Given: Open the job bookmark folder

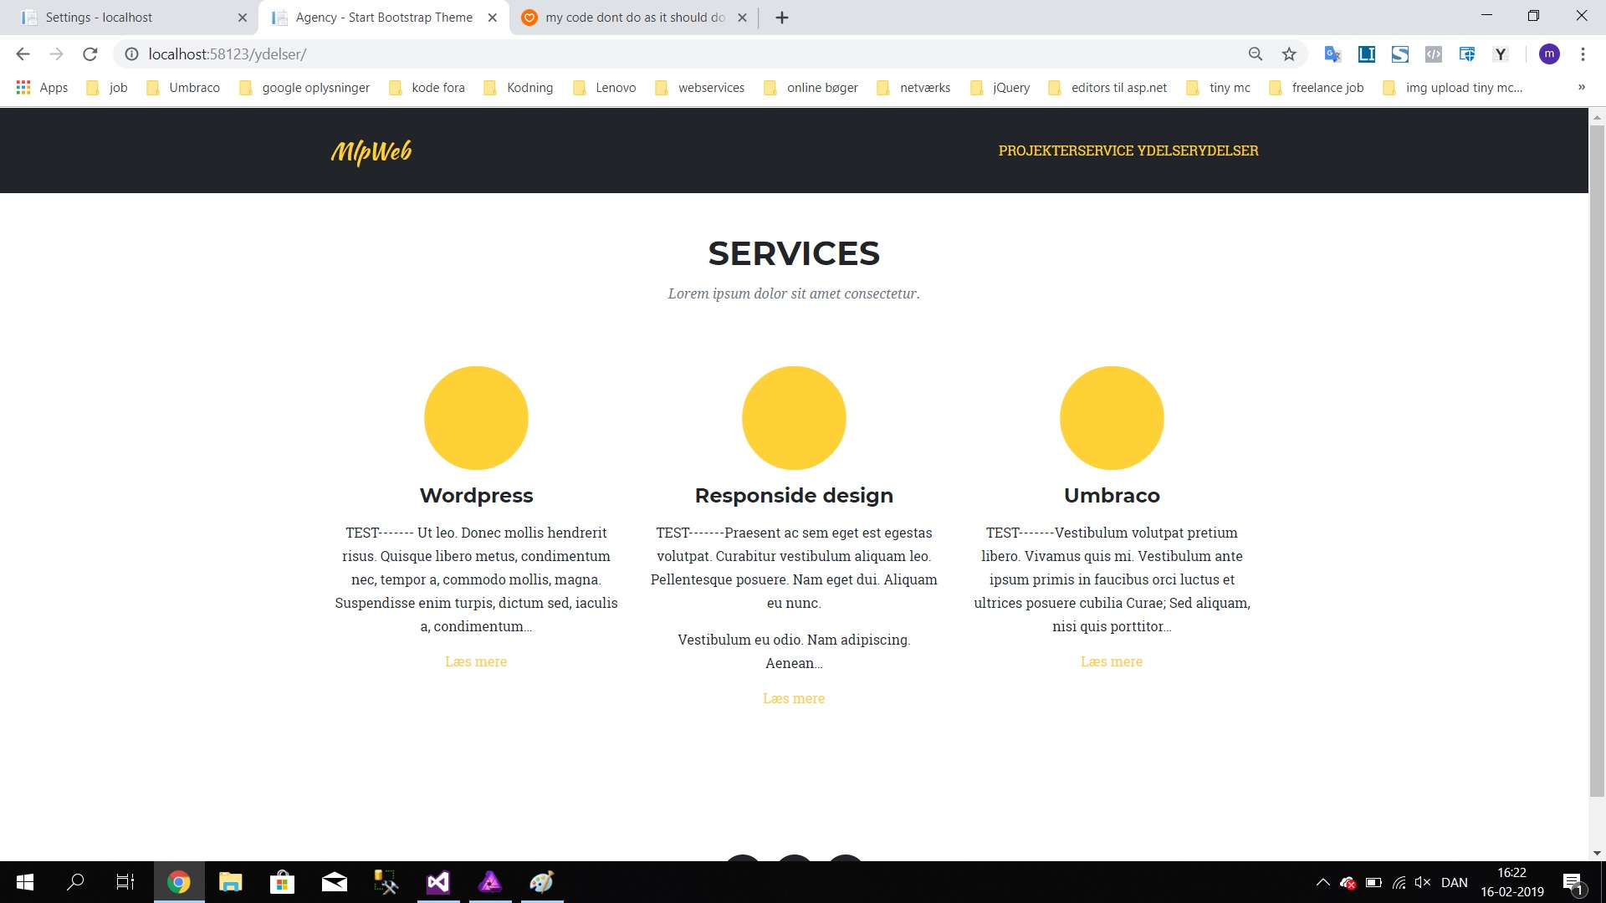Looking at the screenshot, I should pos(107,88).
